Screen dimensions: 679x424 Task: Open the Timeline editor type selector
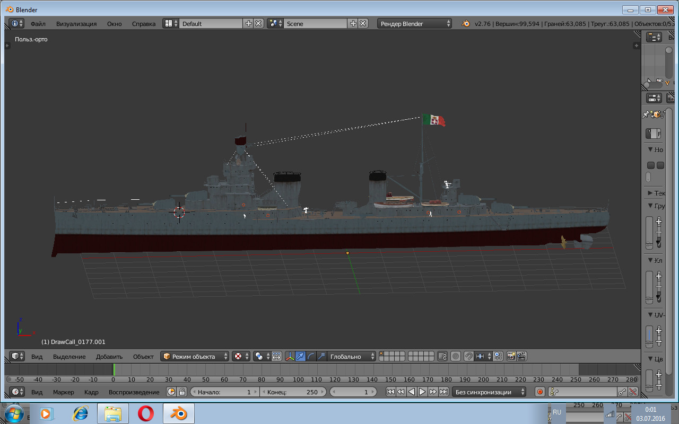pos(17,392)
